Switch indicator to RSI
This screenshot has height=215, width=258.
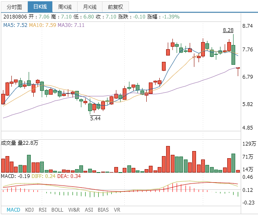pyautogui.click(x=43, y=210)
